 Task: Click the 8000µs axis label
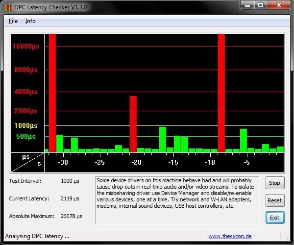[x=26, y=70]
